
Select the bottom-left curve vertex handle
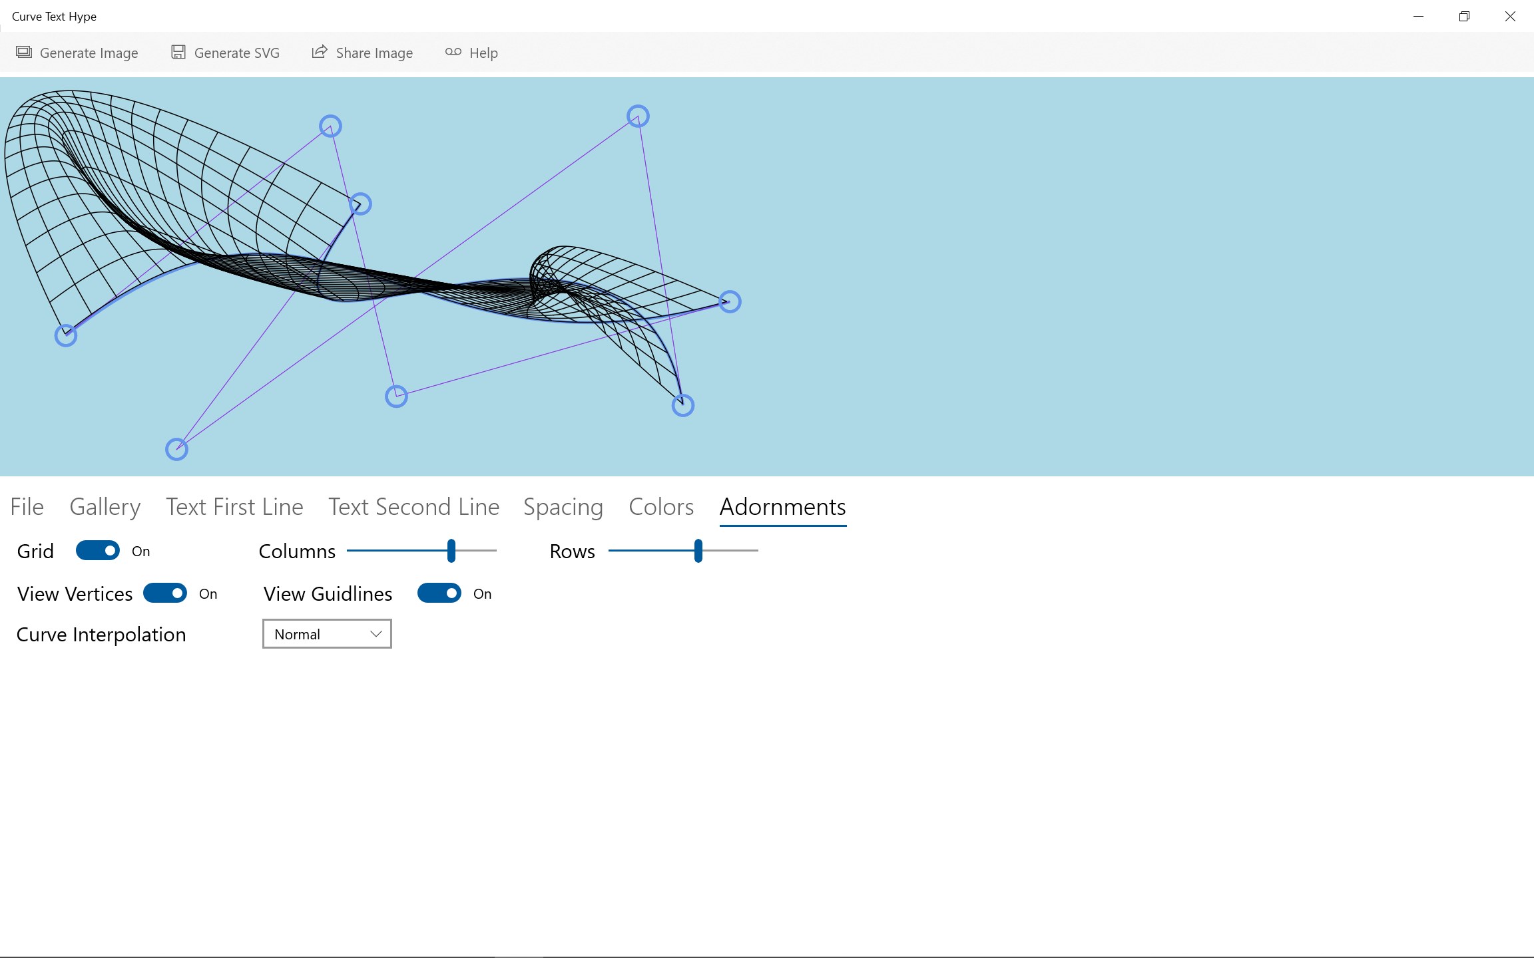pos(176,450)
